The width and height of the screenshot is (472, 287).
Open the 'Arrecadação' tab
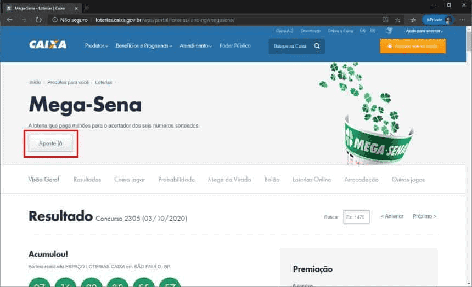coord(361,180)
